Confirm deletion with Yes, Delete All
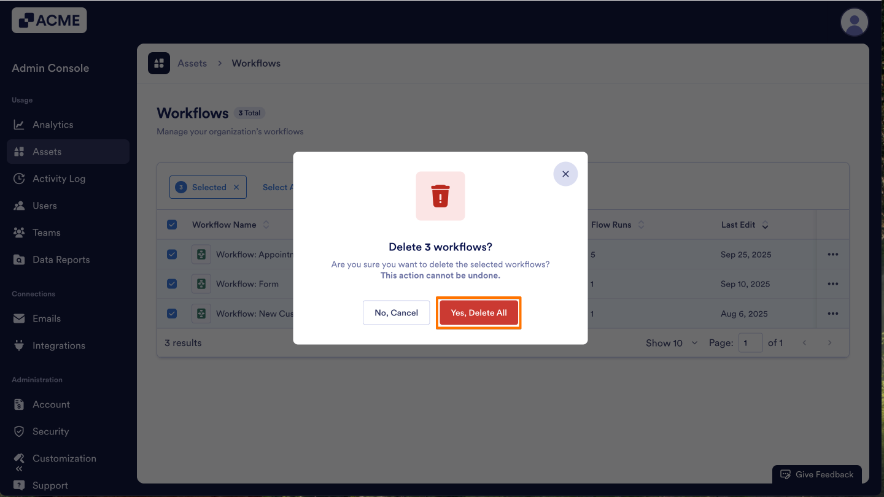 [x=479, y=312]
